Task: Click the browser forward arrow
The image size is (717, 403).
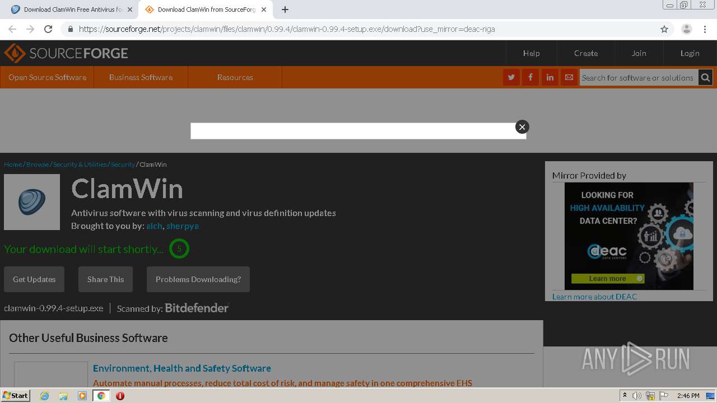Action: pos(30,29)
